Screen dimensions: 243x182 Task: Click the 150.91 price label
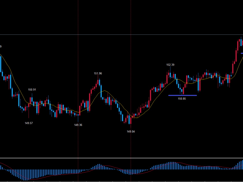coord(32,90)
